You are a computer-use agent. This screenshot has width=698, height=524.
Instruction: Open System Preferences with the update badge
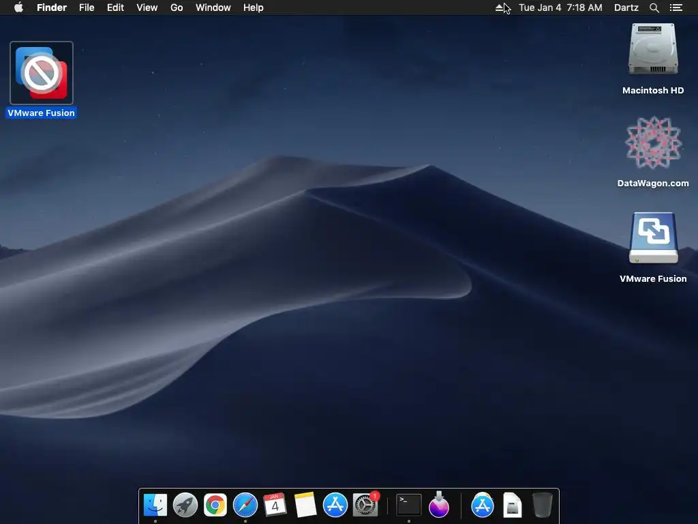tap(365, 506)
